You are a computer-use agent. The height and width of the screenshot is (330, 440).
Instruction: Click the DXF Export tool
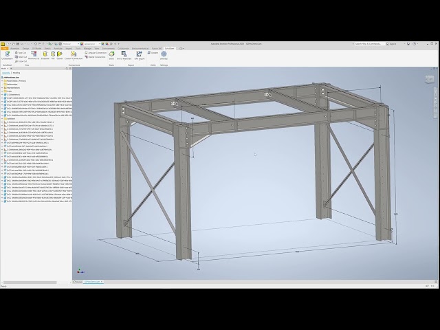[x=140, y=55]
